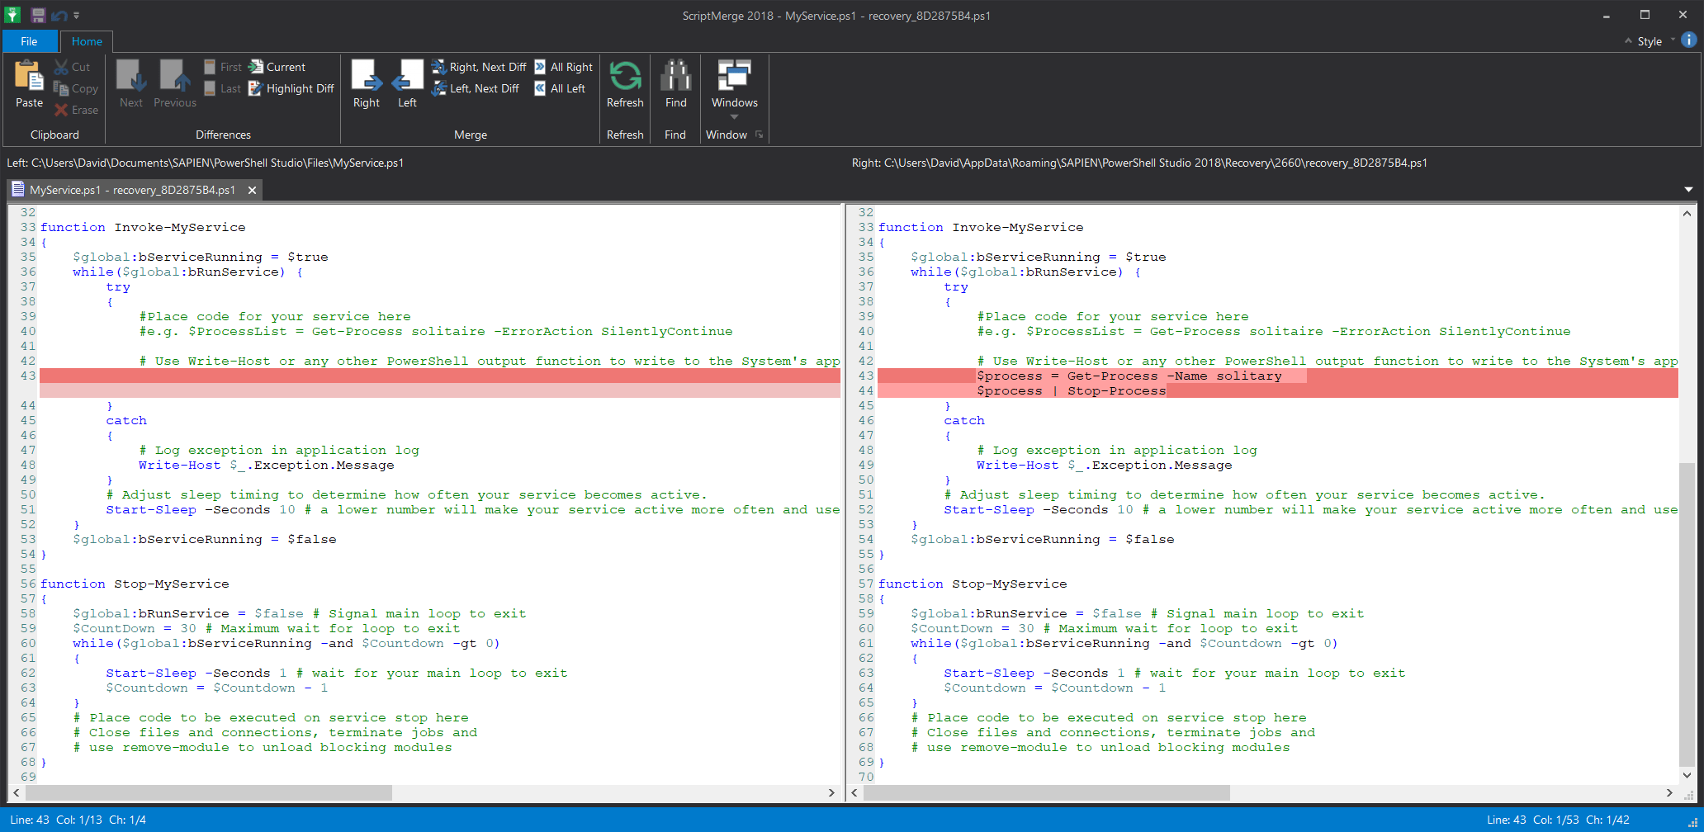Open the File tab
This screenshot has height=832, width=1704.
click(30, 41)
